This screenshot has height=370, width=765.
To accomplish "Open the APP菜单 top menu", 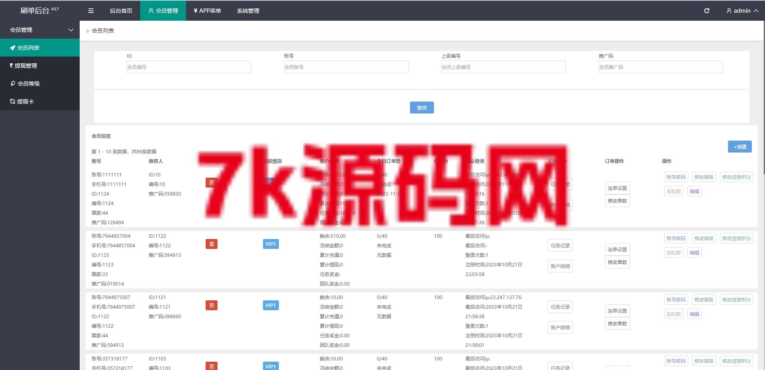I will tap(207, 11).
